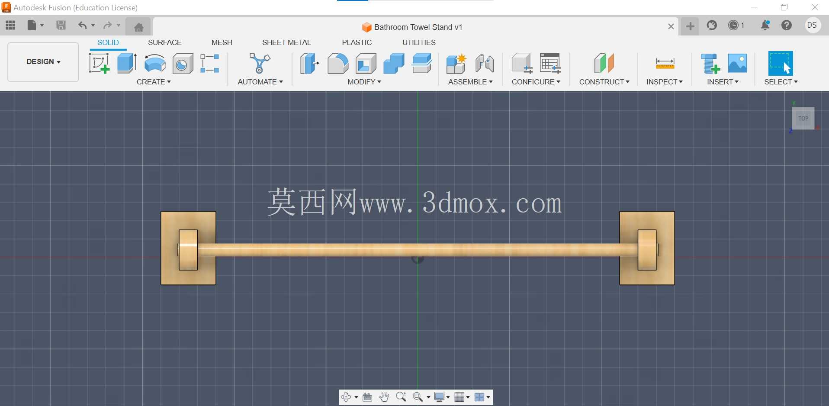This screenshot has width=829, height=406.
Task: Click the Look At navigation icon
Action: point(367,397)
